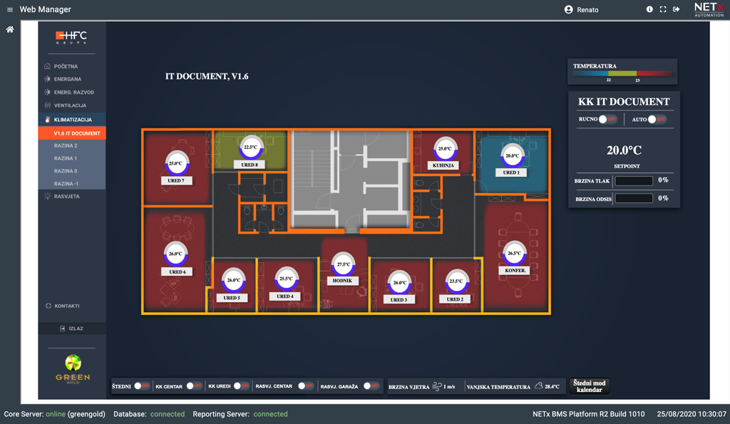Open the Renato user account icon

coord(568,10)
